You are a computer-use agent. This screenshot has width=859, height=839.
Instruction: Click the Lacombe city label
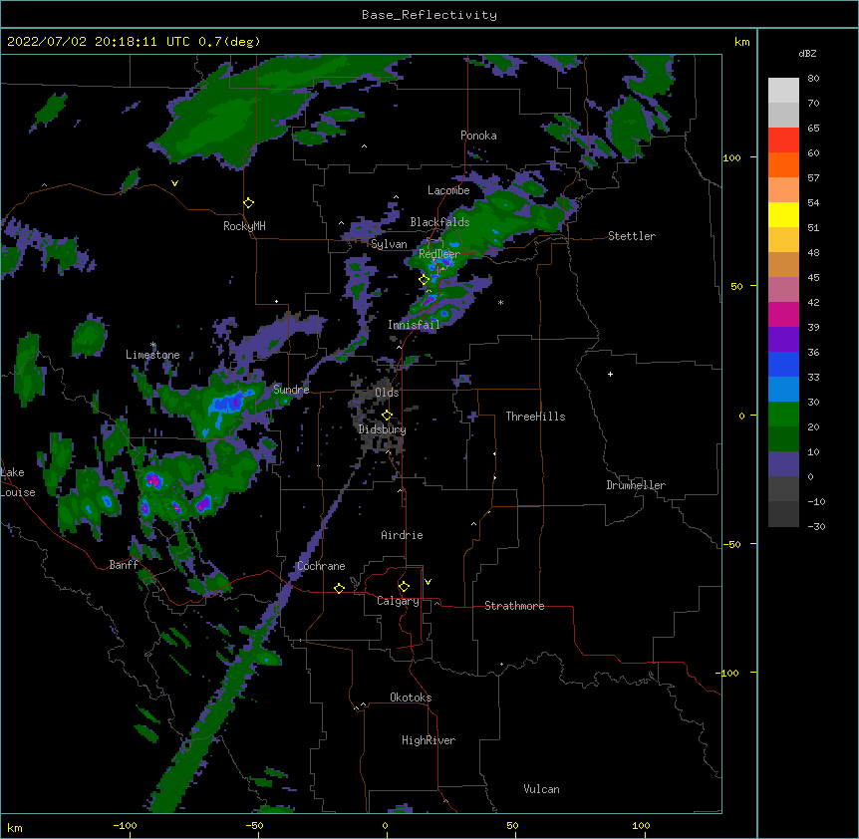tap(448, 190)
